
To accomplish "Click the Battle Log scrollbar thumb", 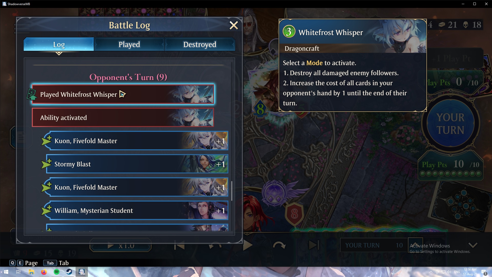I will click(232, 191).
